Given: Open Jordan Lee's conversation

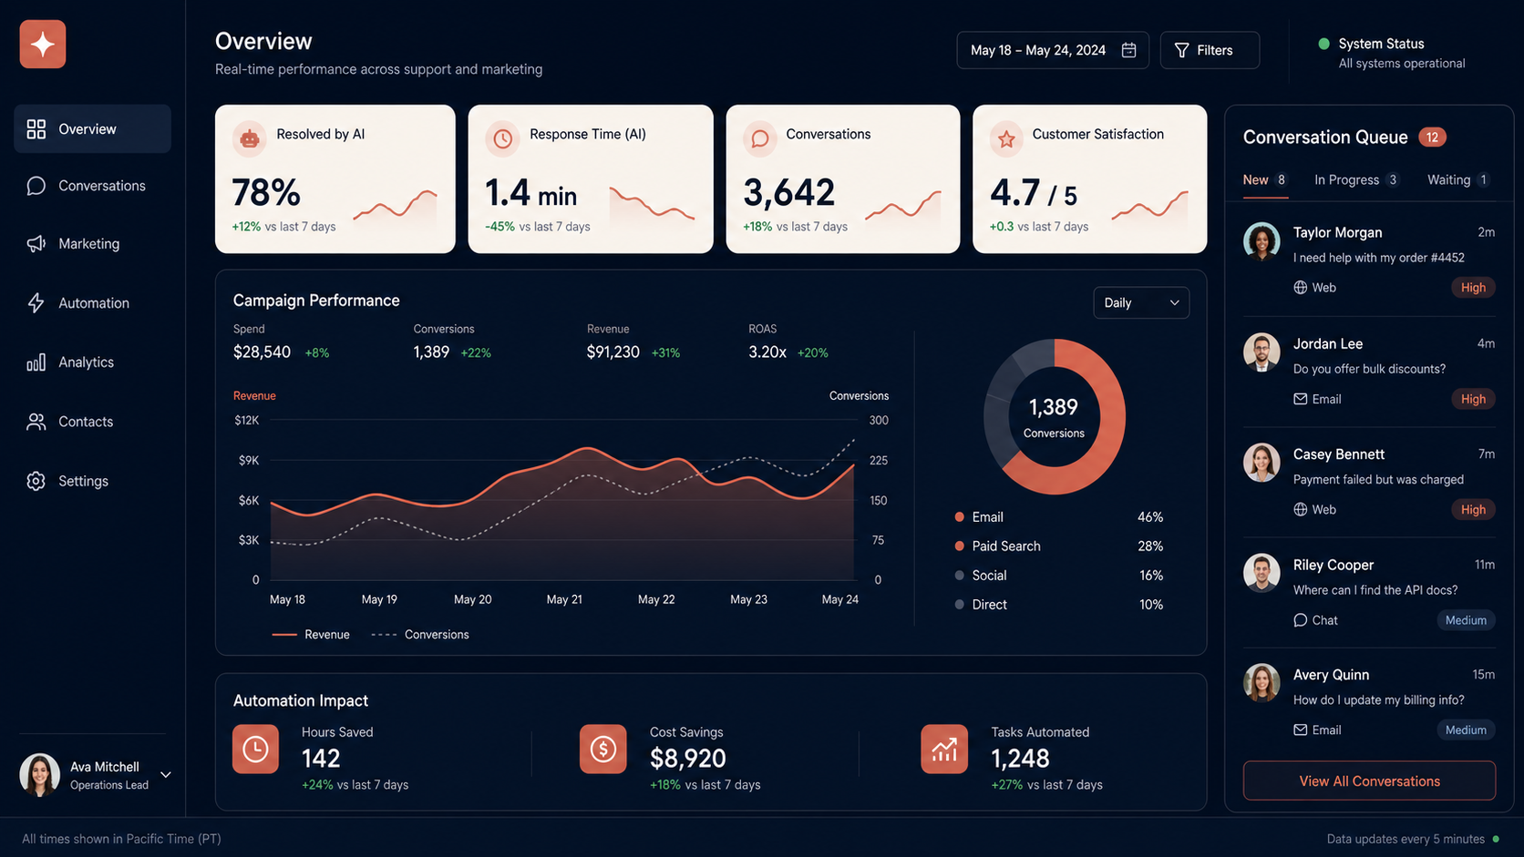Looking at the screenshot, I should coord(1369,371).
